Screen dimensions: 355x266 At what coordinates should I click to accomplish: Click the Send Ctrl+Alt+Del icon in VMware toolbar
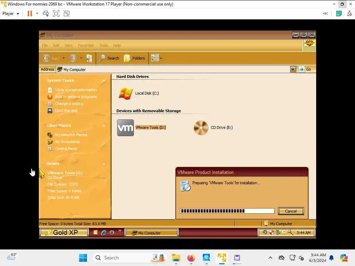[x=46, y=14]
